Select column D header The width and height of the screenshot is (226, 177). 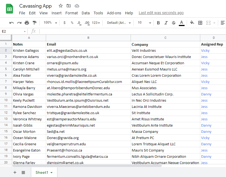(x=213, y=38)
